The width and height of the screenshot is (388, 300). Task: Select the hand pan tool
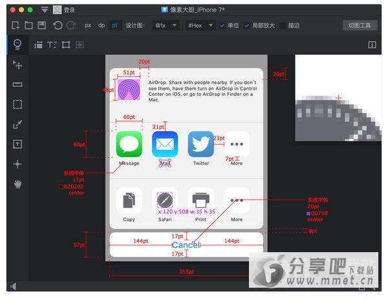(17, 184)
